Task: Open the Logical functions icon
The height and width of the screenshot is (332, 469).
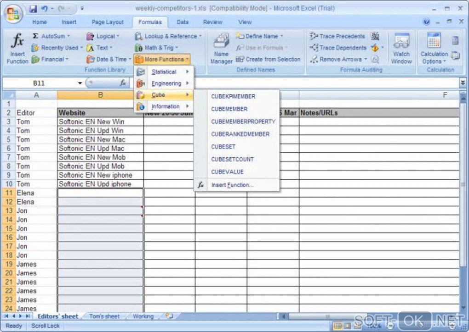Action: 90,36
